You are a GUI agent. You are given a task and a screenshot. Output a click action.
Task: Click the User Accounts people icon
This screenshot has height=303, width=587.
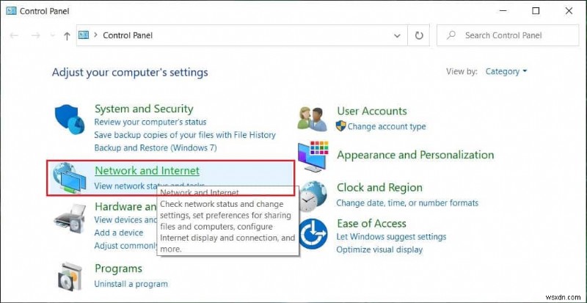pyautogui.click(x=313, y=118)
